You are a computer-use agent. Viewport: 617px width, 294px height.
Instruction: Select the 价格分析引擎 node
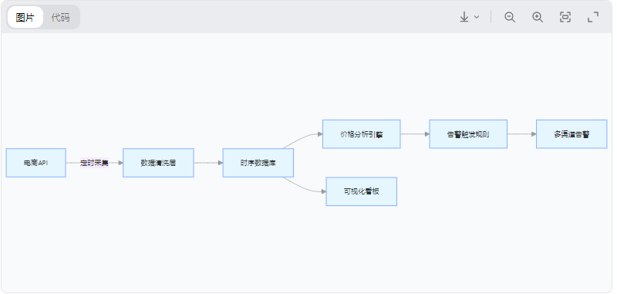pos(362,133)
